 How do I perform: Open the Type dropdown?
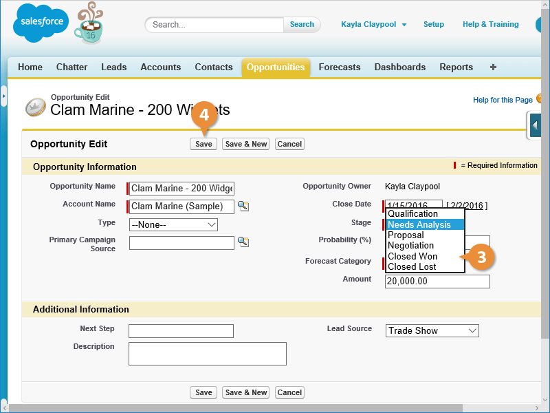(173, 225)
